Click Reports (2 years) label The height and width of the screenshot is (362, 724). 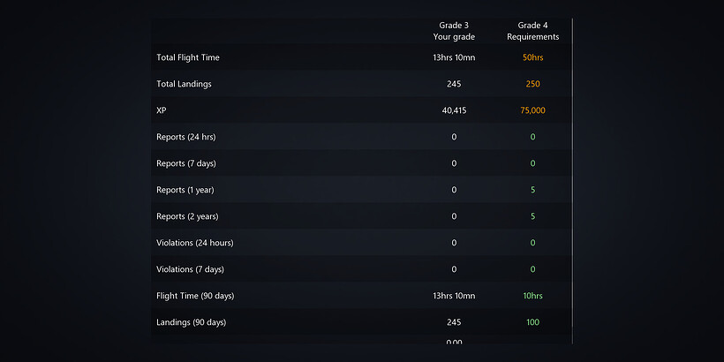coord(187,216)
